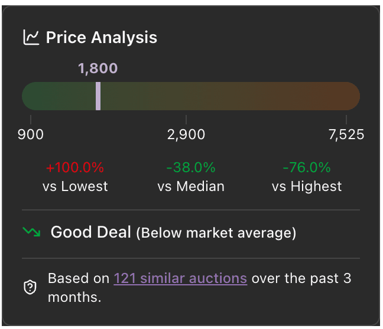Click the green downward trend arrow icon
Image resolution: width=383 pixels, height=329 pixels.
(31, 232)
